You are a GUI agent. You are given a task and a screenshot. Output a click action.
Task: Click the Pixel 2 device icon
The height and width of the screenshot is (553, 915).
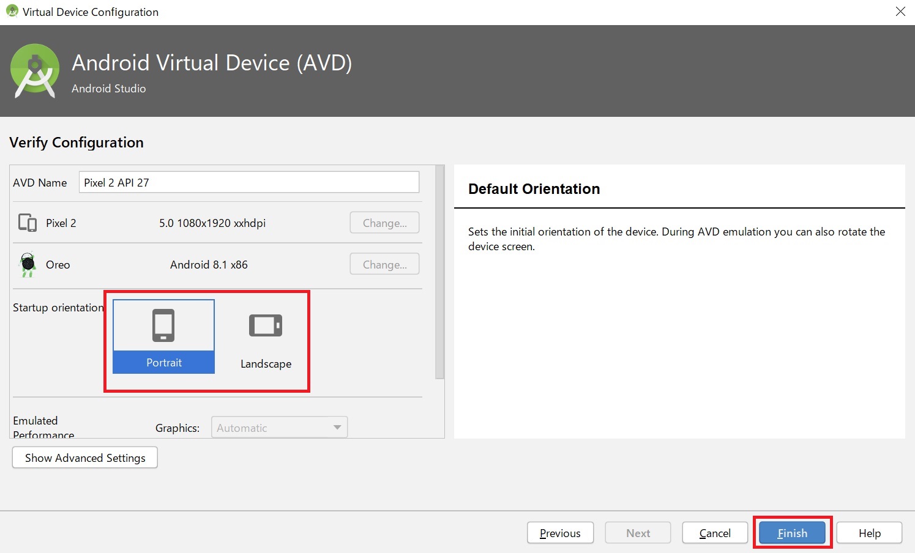pos(28,223)
